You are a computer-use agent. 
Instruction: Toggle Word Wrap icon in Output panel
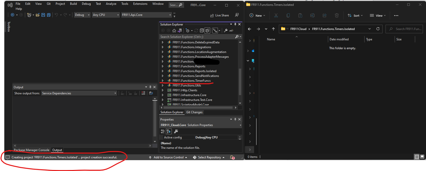151,93
